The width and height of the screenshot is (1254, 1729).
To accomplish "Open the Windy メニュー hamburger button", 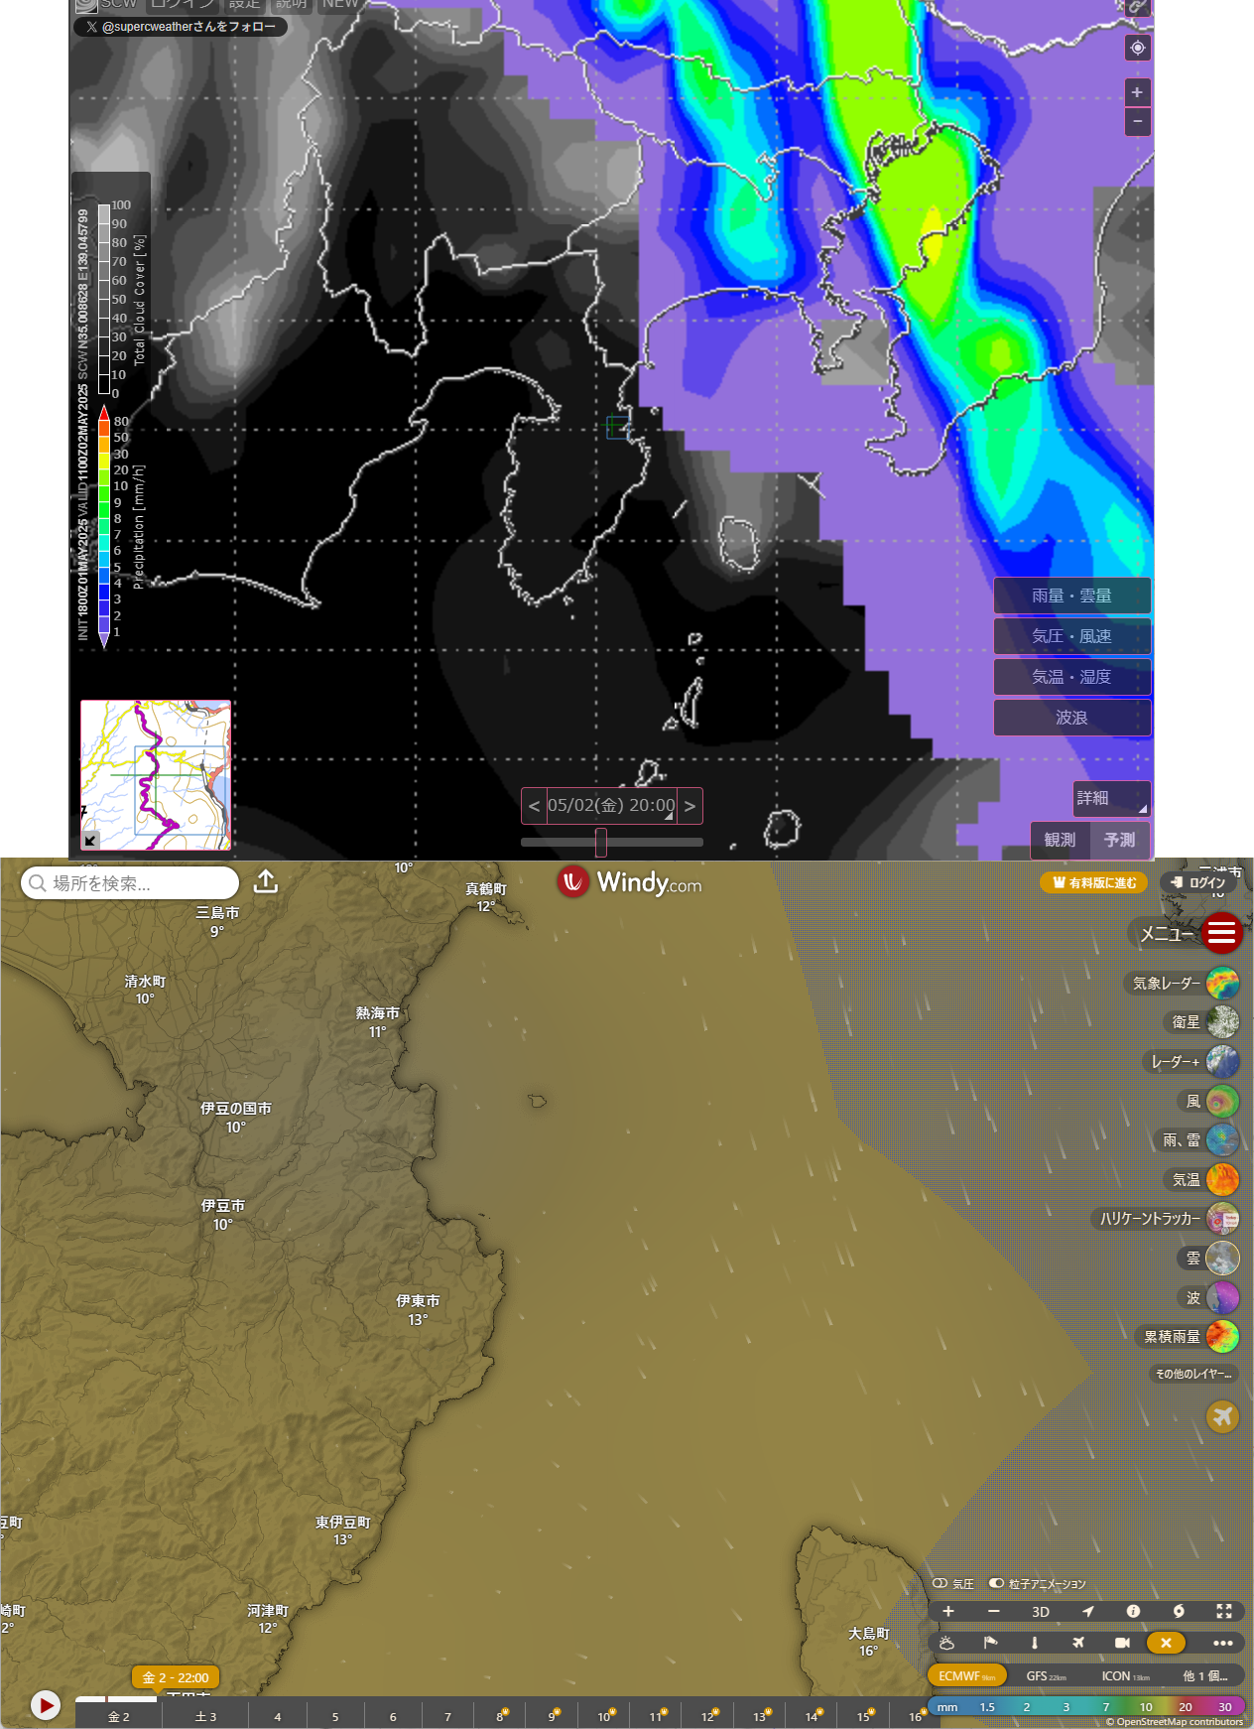I will 1221,933.
